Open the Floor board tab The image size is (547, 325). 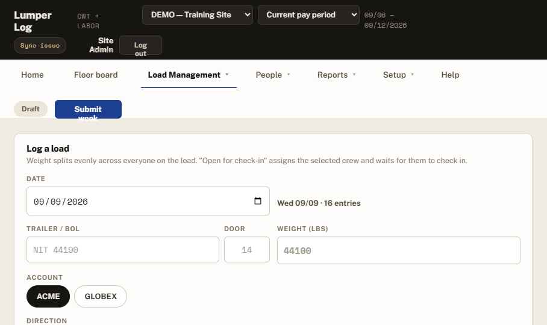click(96, 75)
